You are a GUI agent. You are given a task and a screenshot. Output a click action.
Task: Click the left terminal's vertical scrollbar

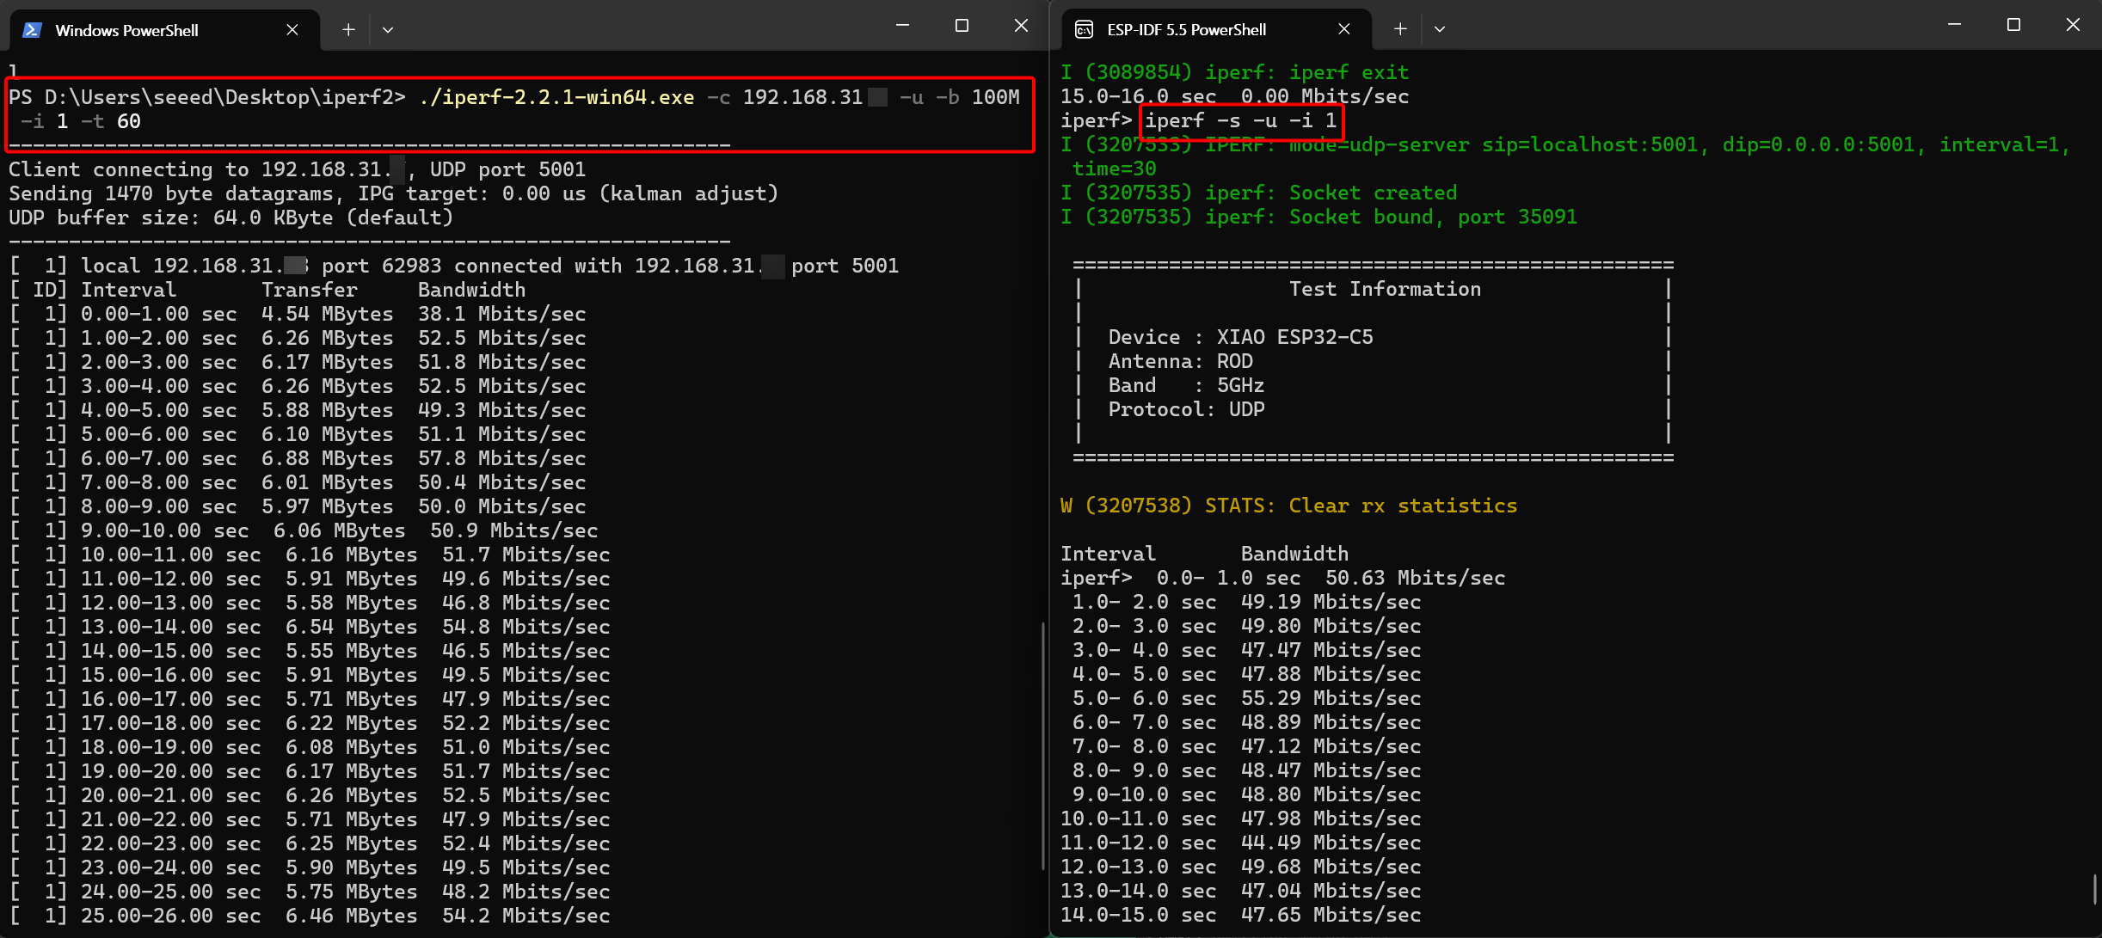1042,745
